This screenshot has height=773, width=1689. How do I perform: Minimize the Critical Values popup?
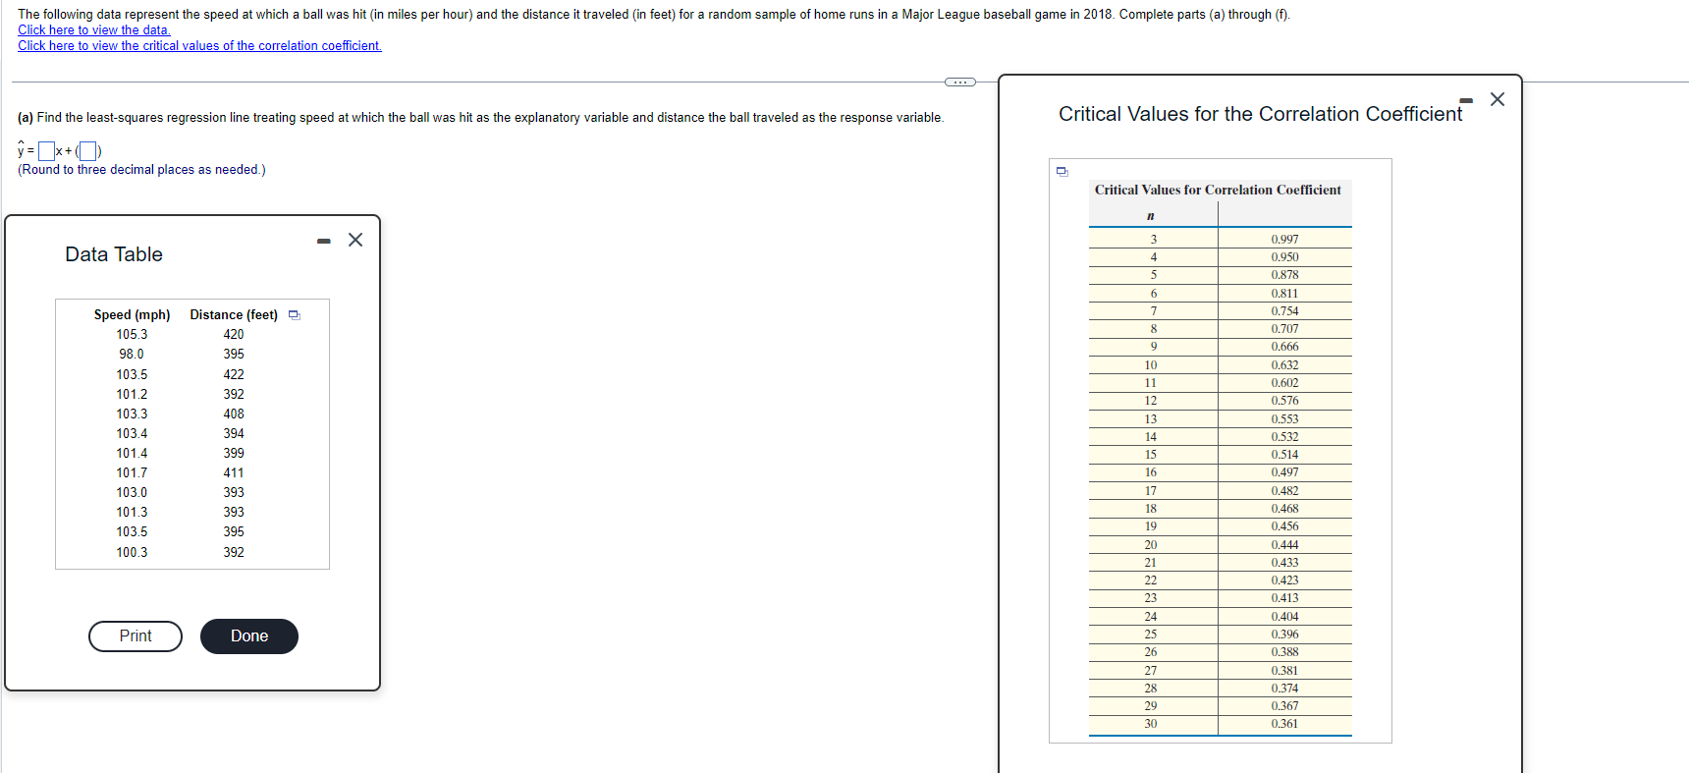click(1466, 100)
